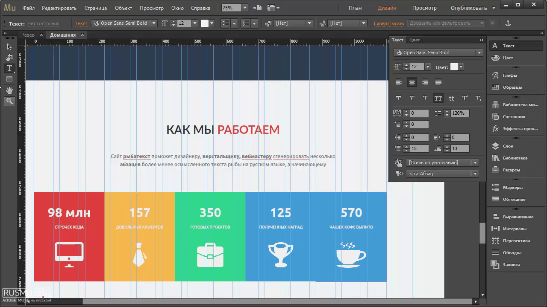Switch to the Цвет tab in floating panel

(415, 40)
